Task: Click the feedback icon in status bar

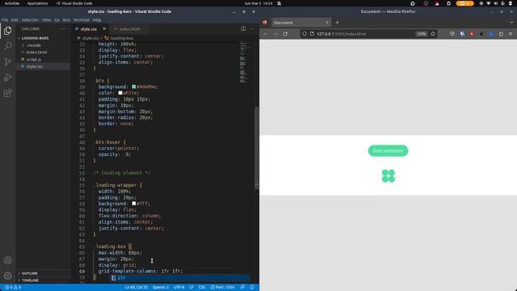Action: pyautogui.click(x=242, y=288)
